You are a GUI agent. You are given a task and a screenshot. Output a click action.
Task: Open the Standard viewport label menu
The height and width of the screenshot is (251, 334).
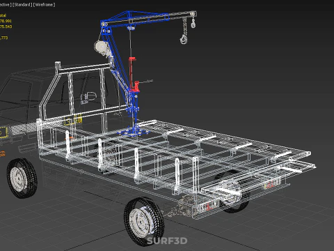pyautogui.click(x=22, y=5)
